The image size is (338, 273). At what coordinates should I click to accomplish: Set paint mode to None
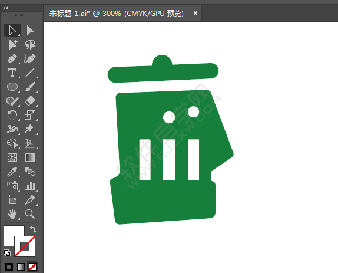pos(33,267)
